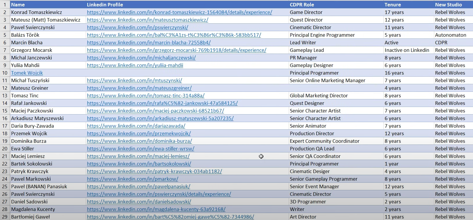Screen dimensions: 473x220
Task: Select the Name column header cell
Action: click(x=48, y=5)
